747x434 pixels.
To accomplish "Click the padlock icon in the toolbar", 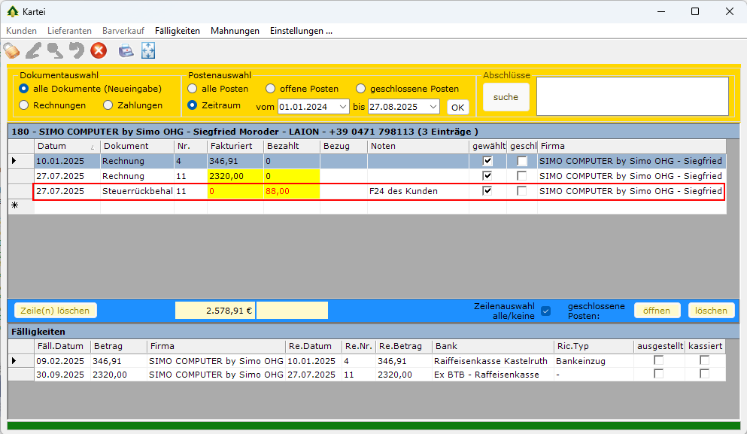I will 12,51.
